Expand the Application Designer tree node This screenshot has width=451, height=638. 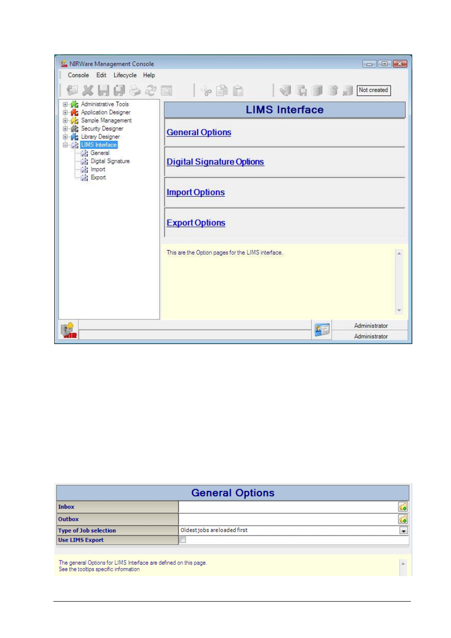pos(65,112)
